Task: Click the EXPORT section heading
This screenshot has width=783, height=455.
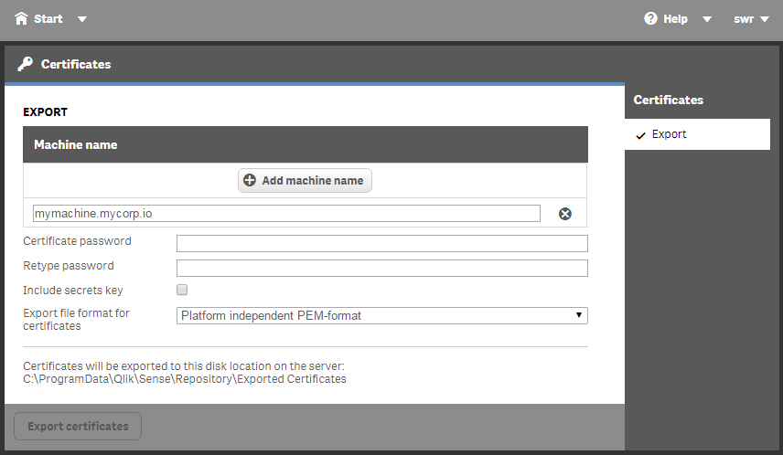Action: coord(45,112)
